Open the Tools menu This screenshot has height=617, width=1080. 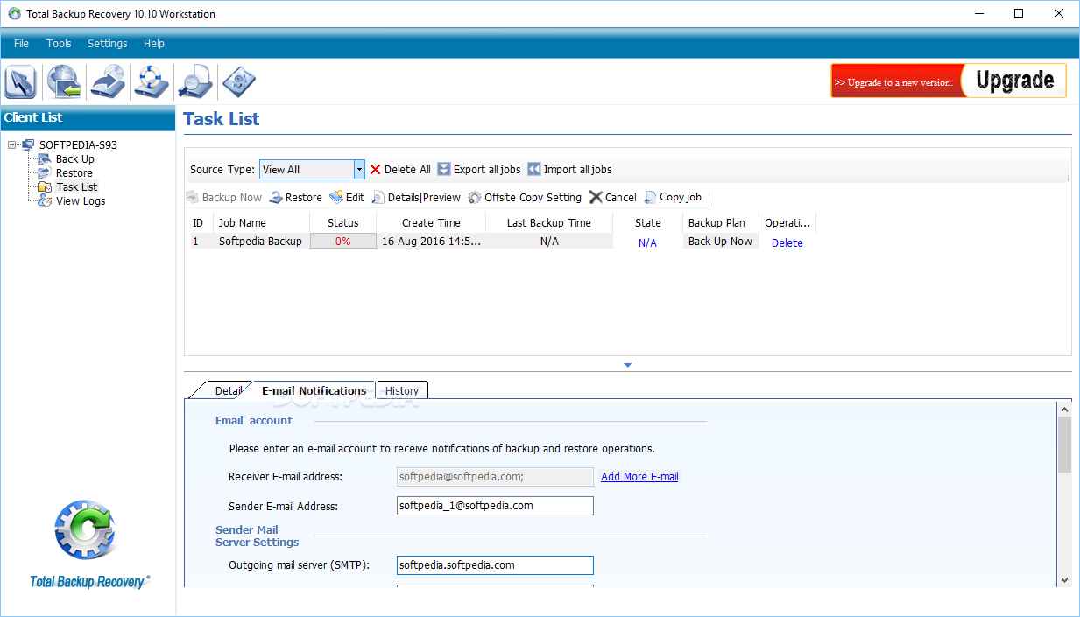tap(59, 44)
